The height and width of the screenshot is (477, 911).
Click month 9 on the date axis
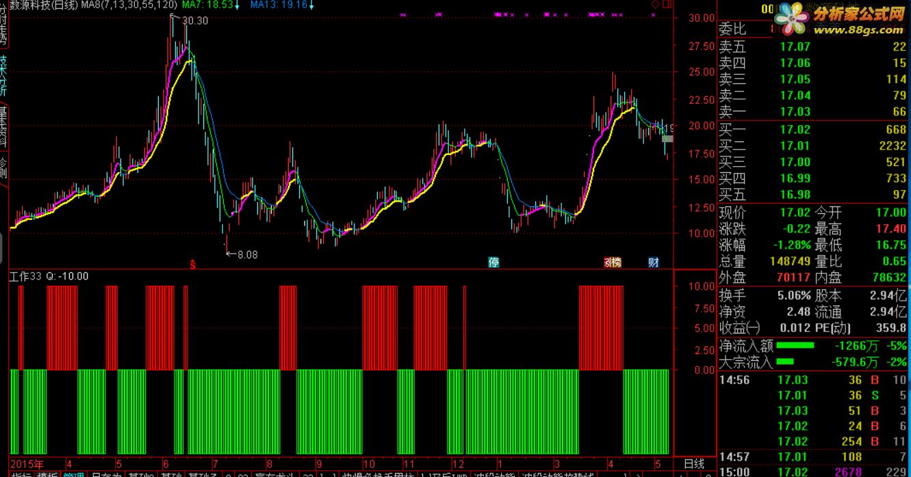coord(319,463)
